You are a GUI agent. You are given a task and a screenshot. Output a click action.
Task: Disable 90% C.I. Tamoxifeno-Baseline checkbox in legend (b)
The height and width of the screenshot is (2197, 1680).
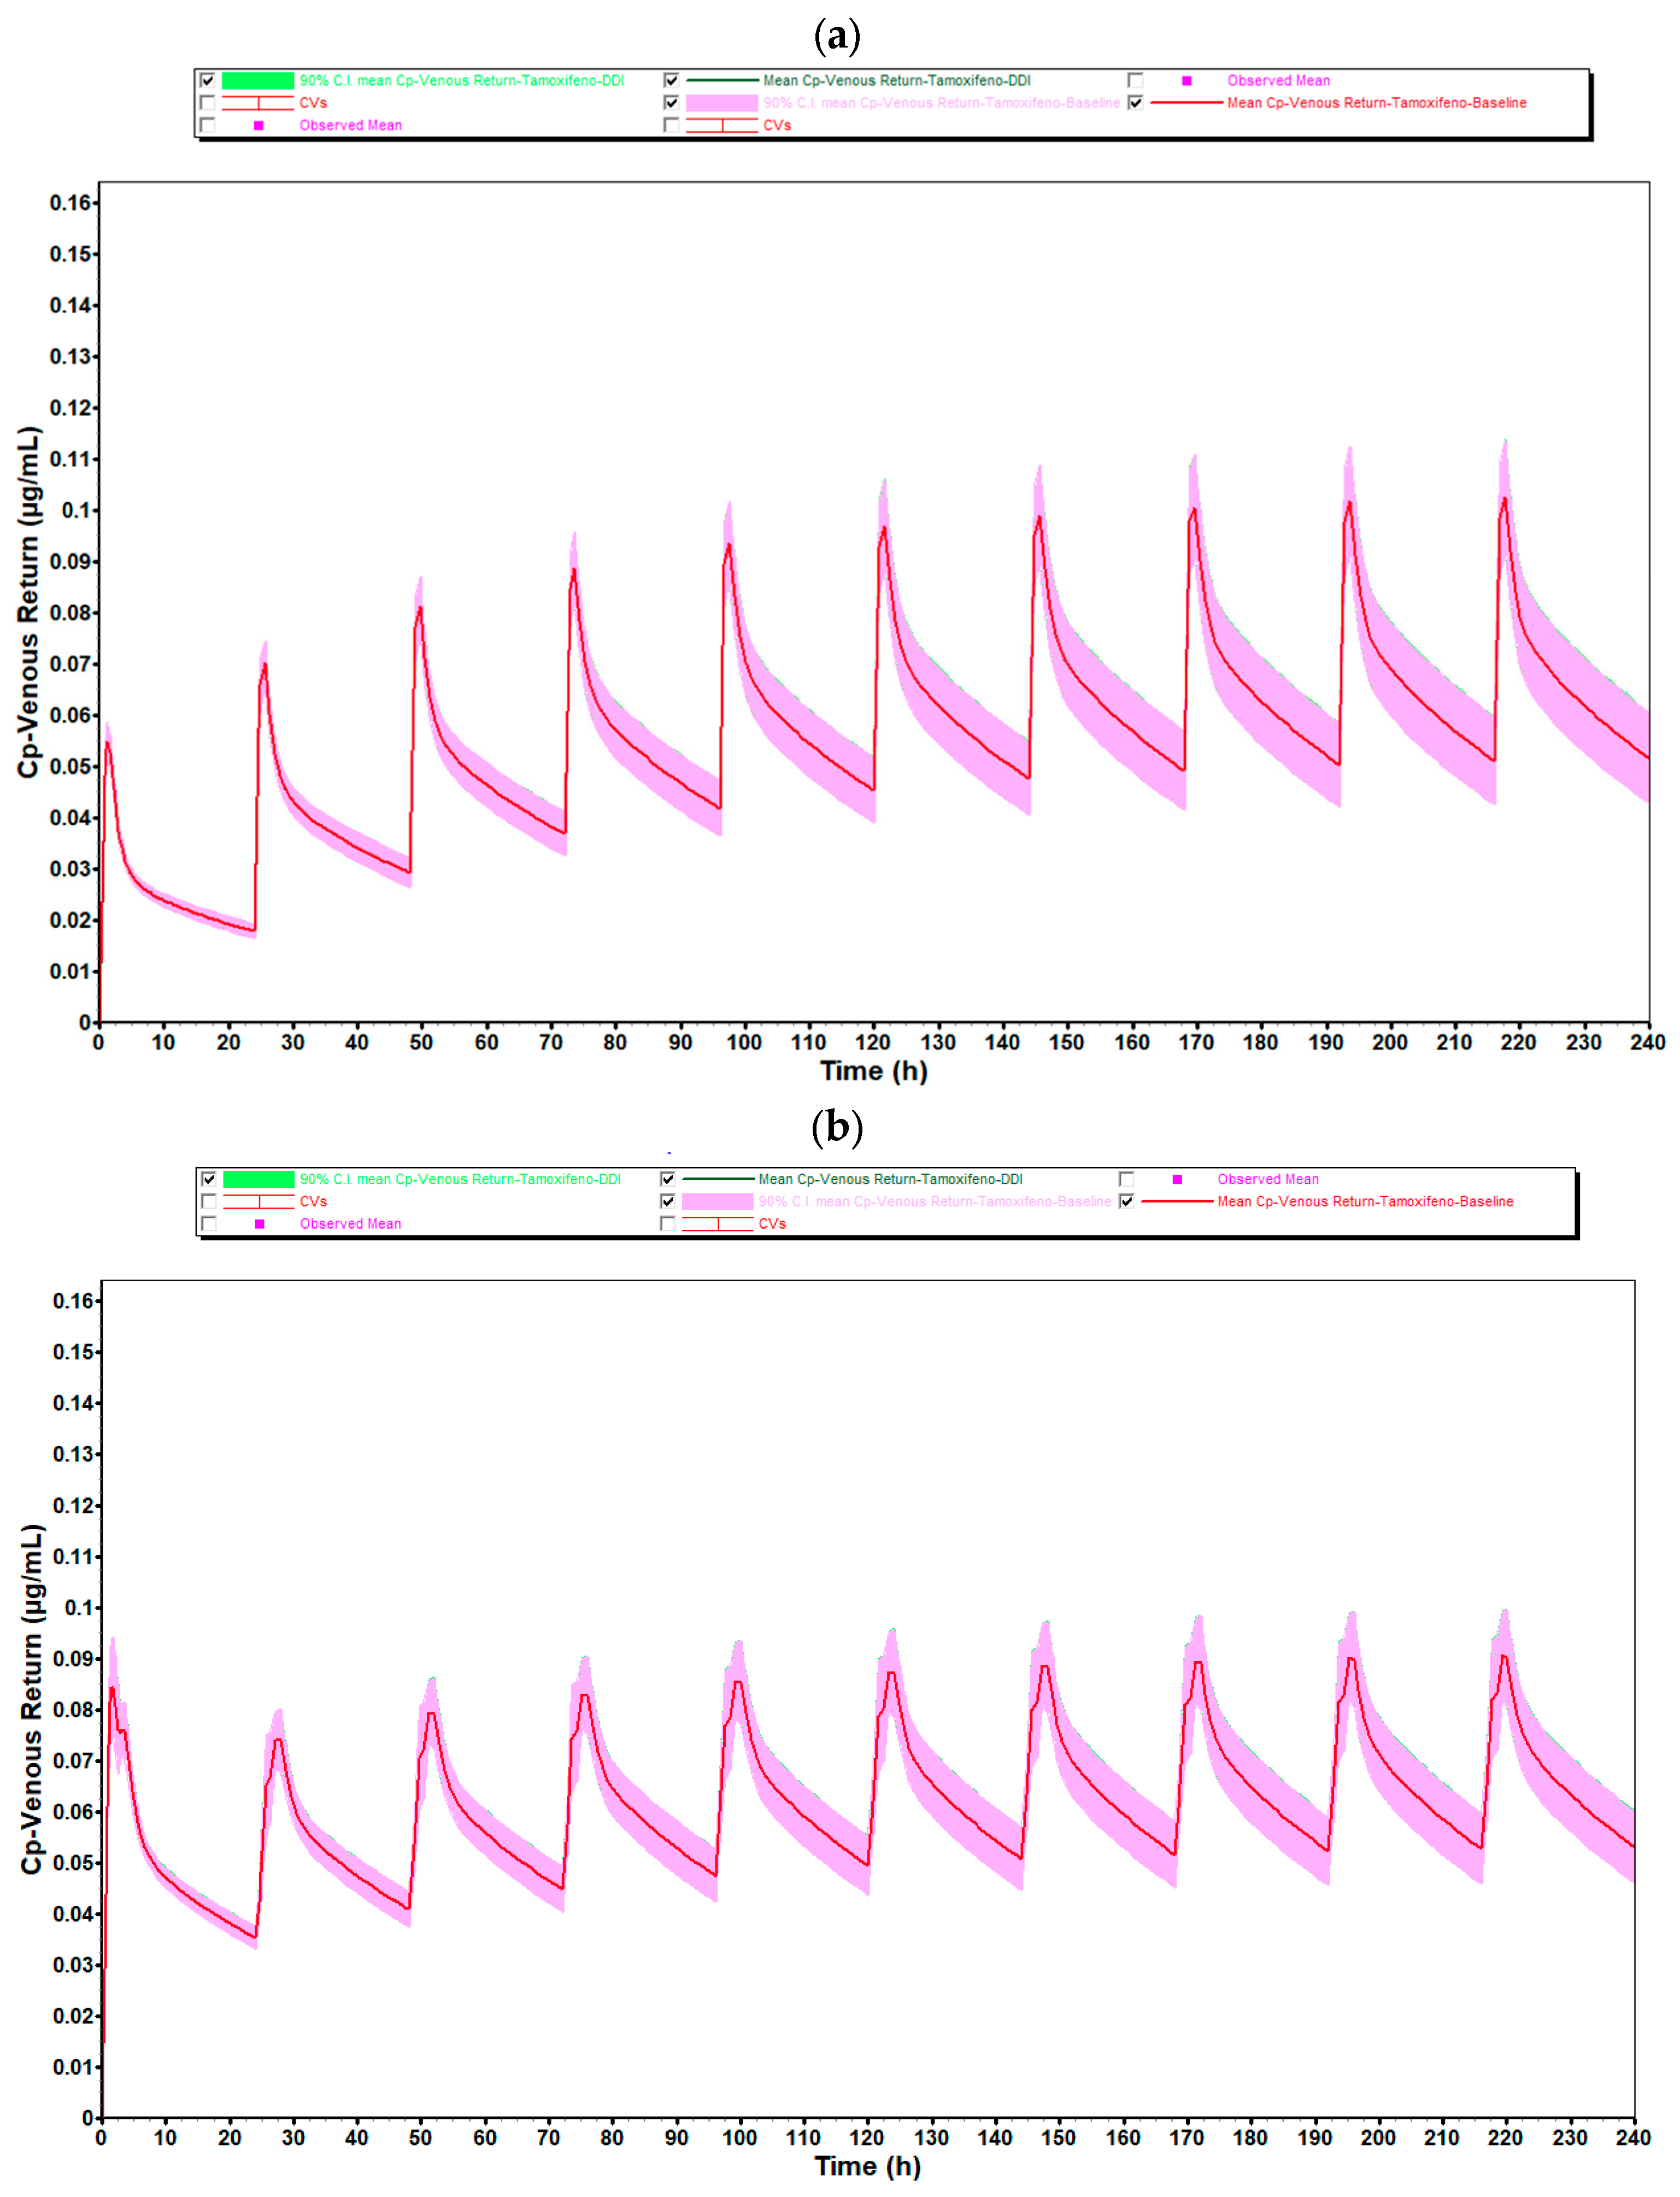(667, 1200)
